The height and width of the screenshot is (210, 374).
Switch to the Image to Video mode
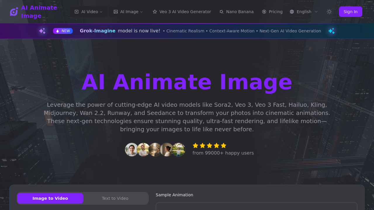pos(50,198)
